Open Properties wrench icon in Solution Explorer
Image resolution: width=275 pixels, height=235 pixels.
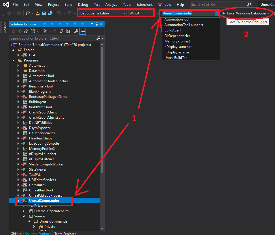pyautogui.click(x=76, y=31)
